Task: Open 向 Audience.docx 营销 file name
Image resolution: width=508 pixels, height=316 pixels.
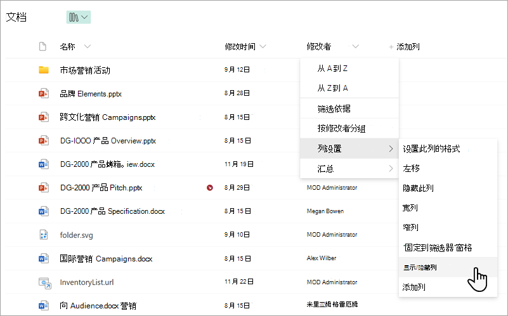Action: tap(98, 306)
